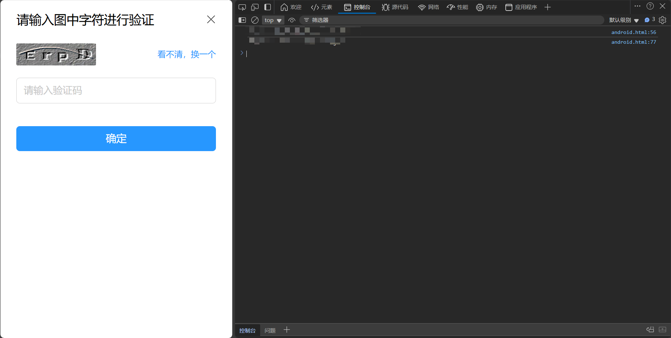The height and width of the screenshot is (338, 671).
Task: Select the inspect element picker icon
Action: (242, 7)
